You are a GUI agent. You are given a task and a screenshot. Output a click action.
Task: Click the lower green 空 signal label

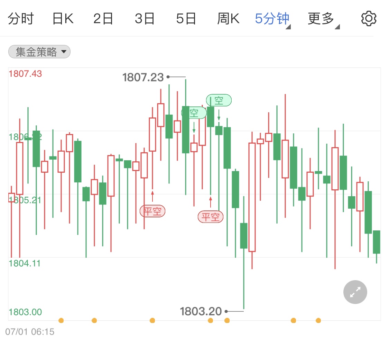point(194,113)
